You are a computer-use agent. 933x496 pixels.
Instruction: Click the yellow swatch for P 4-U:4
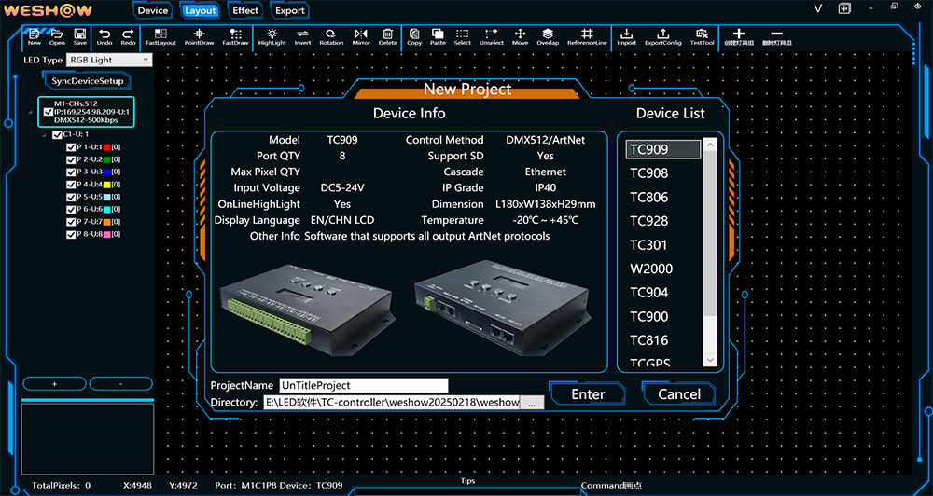105,185
